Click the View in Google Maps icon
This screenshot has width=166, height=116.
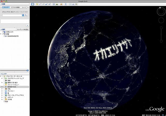click(x=77, y=4)
